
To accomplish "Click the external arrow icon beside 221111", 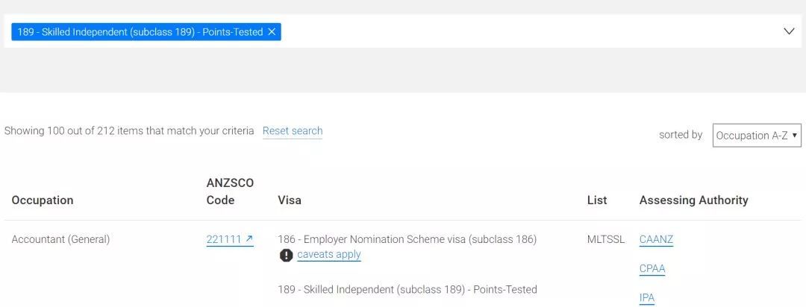I will click(x=249, y=238).
